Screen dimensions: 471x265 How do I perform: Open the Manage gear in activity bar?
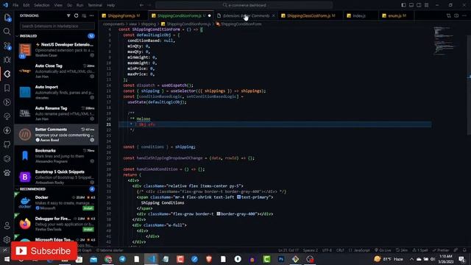tap(7, 240)
